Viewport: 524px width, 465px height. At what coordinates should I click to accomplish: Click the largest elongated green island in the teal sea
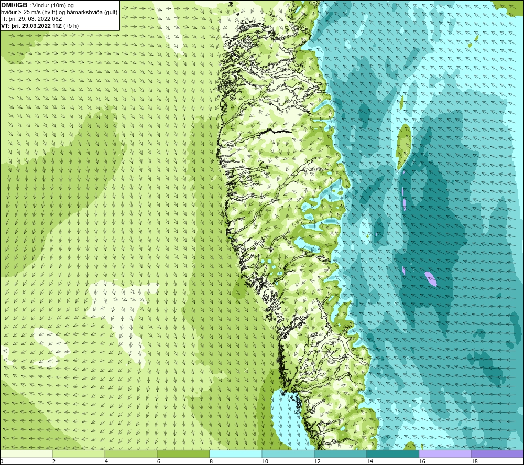coord(403,146)
